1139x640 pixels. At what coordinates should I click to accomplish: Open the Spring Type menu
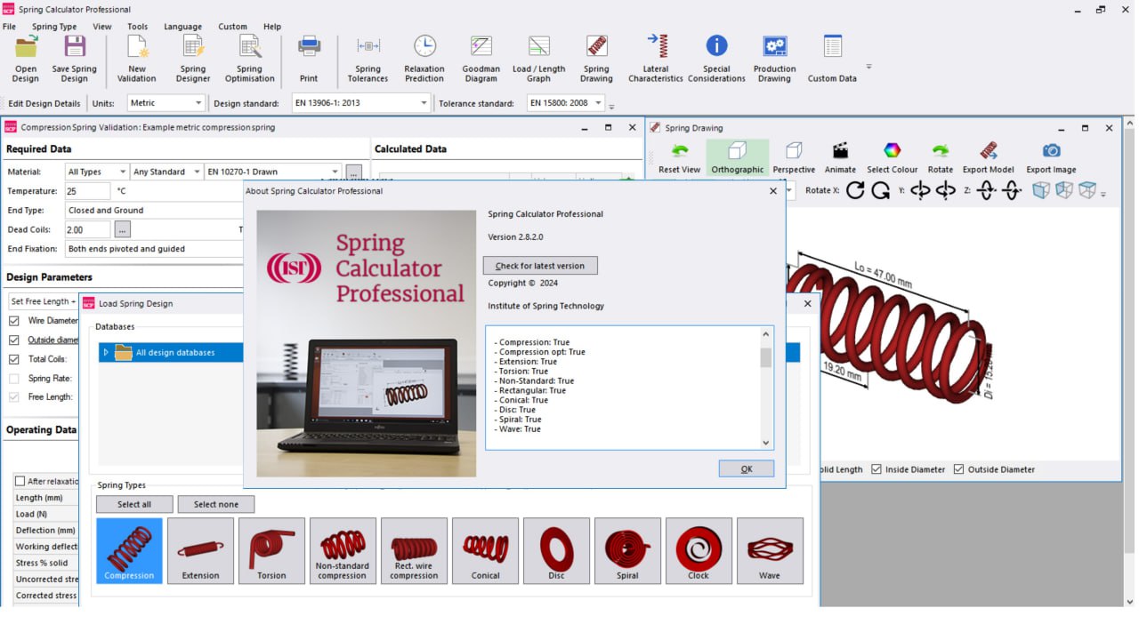[x=54, y=27]
